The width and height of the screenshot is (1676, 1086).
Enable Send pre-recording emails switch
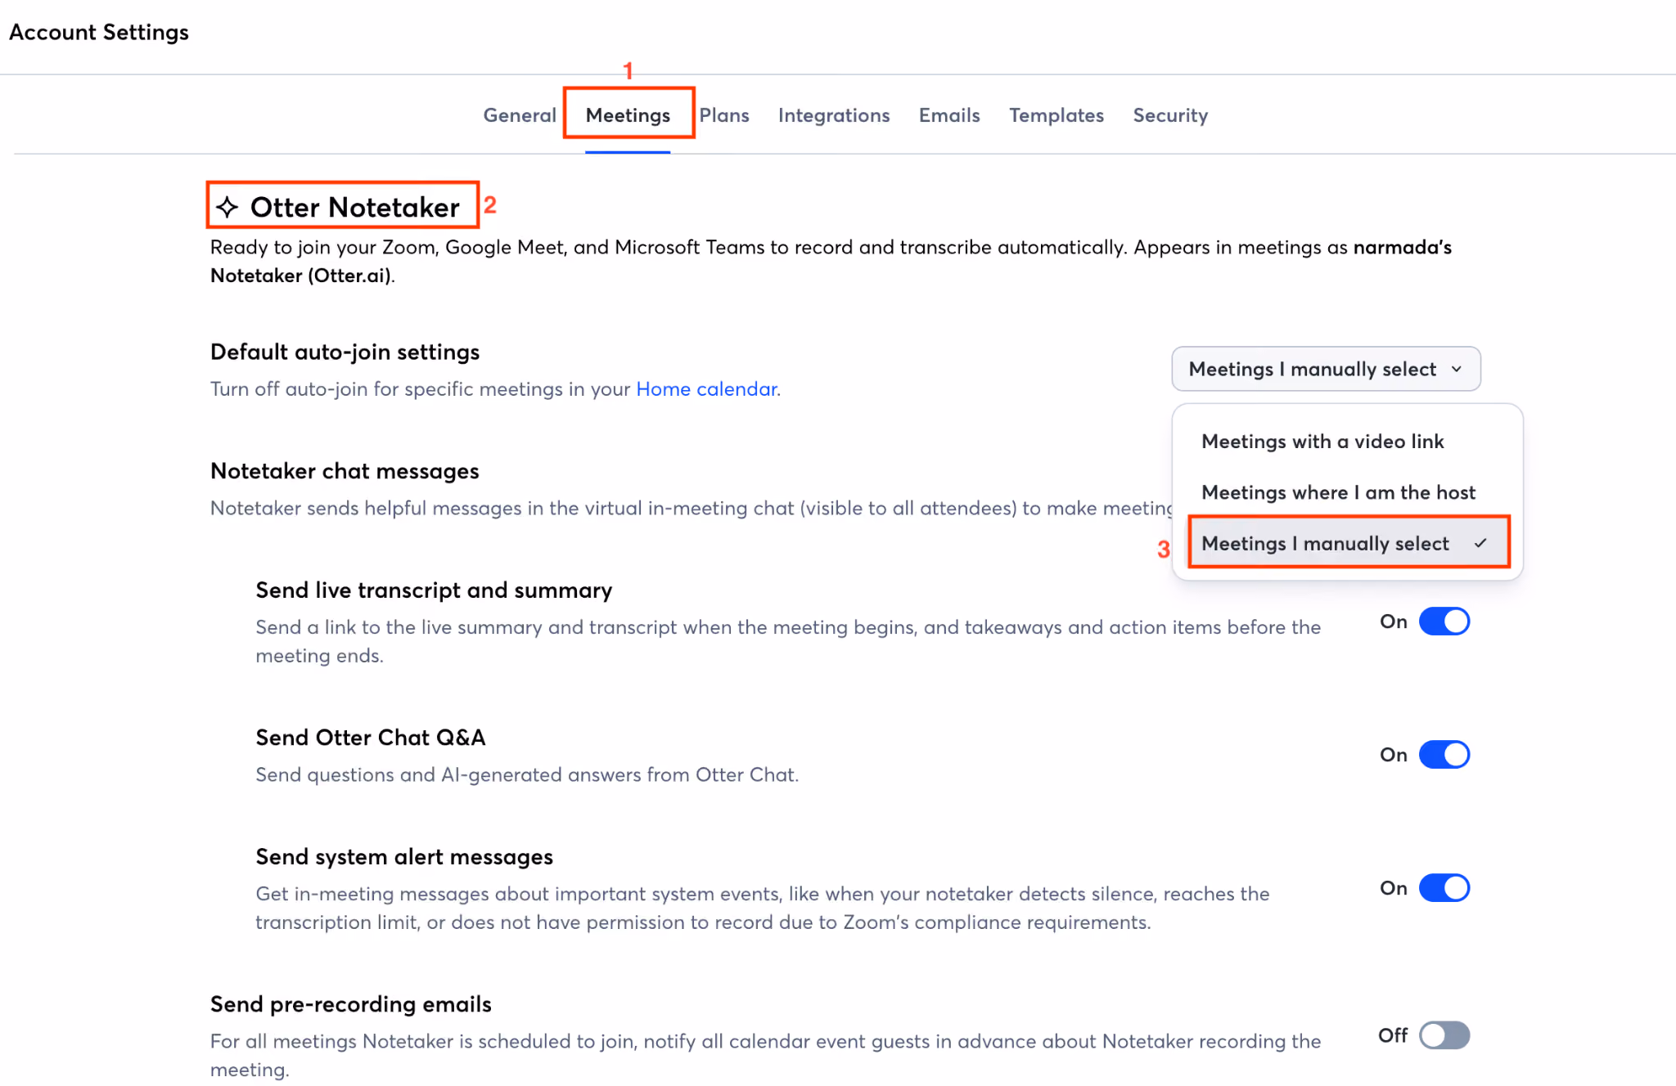(x=1444, y=1035)
